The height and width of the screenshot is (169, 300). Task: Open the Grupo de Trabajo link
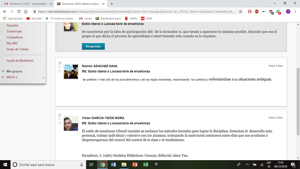[17, 49]
